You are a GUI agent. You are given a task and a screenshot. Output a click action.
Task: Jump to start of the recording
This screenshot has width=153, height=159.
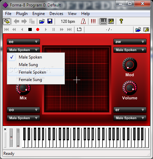(x=6, y=30)
